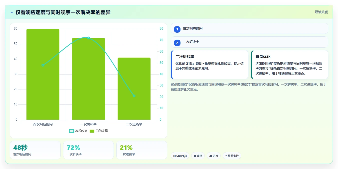Open the 一次解决率 list row
338x169 pixels.
(249, 42)
